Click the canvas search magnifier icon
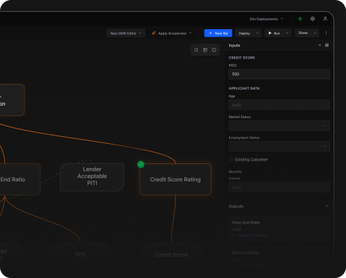 196,50
